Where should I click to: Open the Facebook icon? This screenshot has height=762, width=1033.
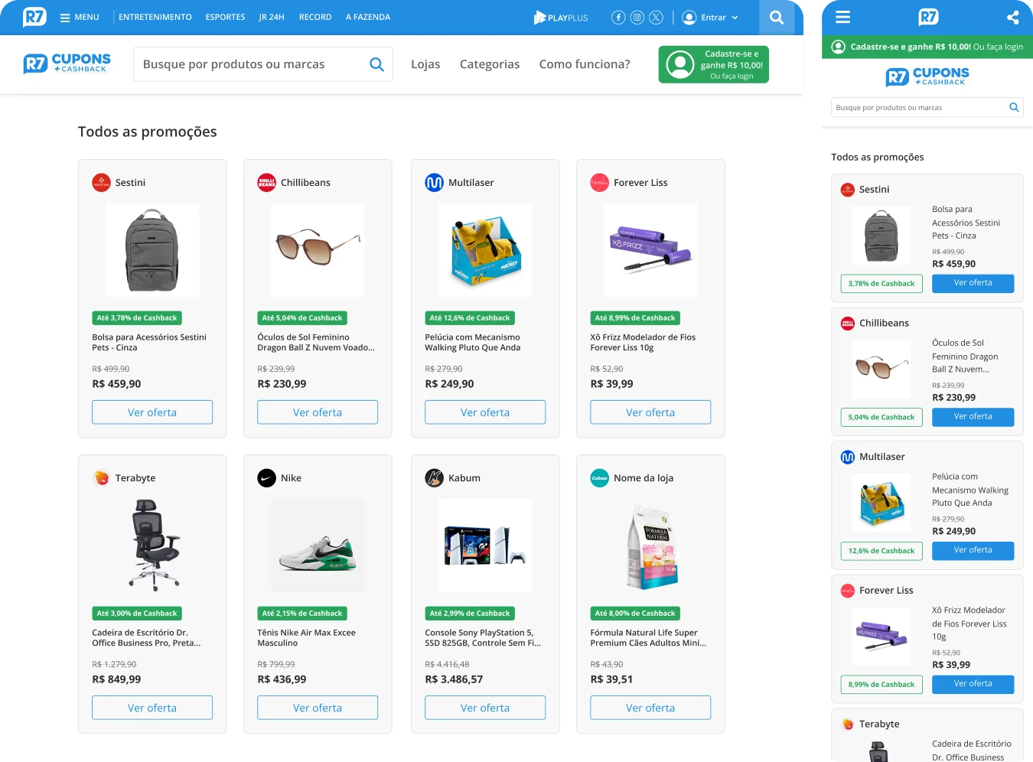[x=618, y=17]
